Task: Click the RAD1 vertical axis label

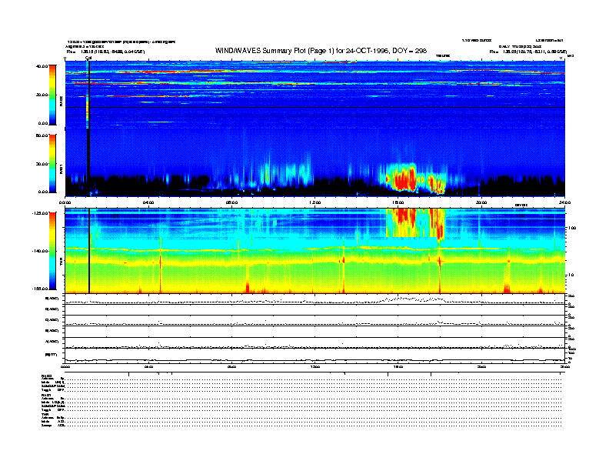Action: (61, 169)
